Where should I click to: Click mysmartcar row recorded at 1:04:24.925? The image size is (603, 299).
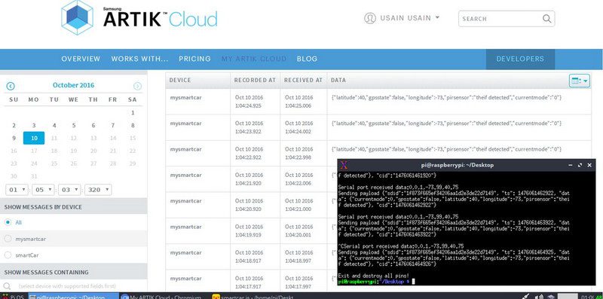[x=378, y=102]
